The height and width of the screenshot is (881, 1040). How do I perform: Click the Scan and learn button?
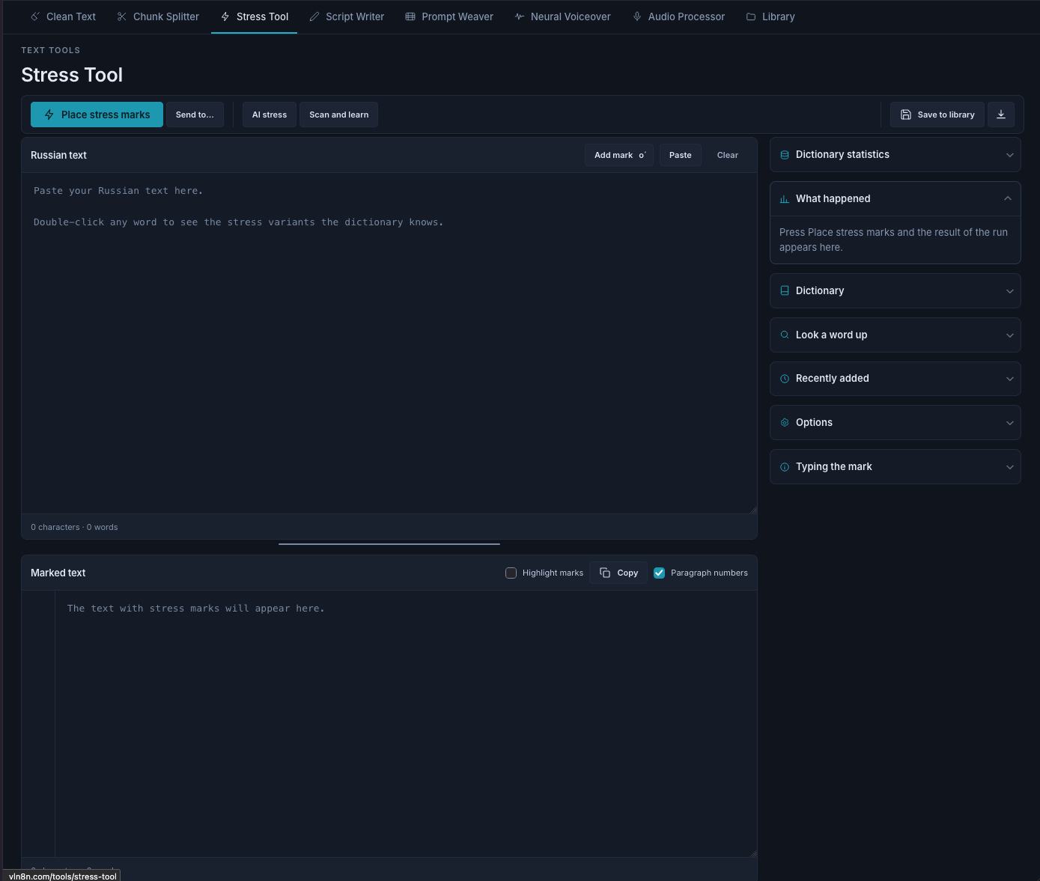click(338, 115)
